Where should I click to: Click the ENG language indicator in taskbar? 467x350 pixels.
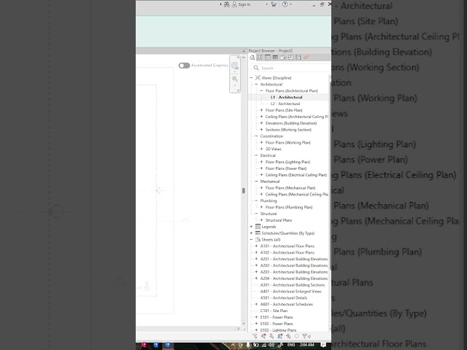tap(291, 345)
